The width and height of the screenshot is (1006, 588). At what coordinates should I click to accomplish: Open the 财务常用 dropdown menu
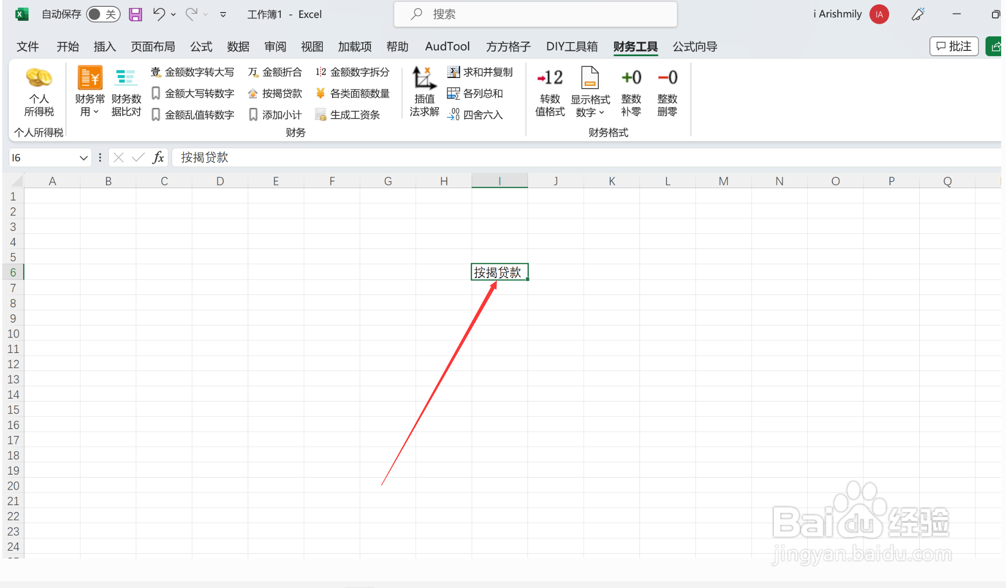click(90, 93)
